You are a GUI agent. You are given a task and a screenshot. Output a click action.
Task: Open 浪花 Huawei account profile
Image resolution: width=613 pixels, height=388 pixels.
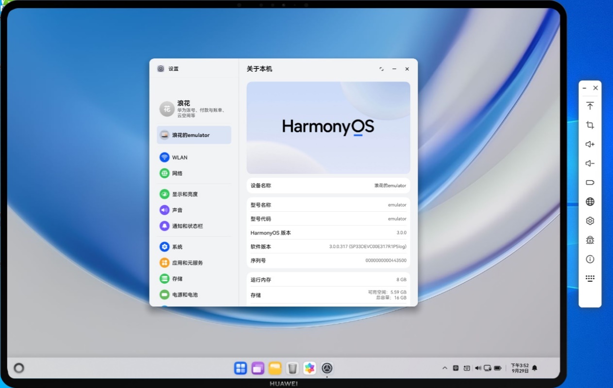194,109
